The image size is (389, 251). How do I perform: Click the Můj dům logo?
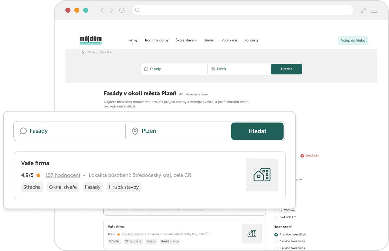90,40
